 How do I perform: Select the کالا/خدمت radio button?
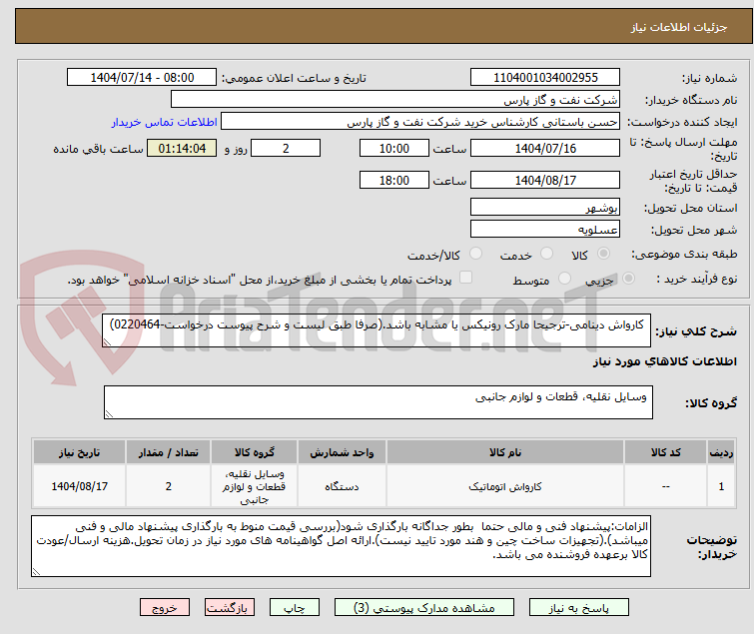pos(475,254)
